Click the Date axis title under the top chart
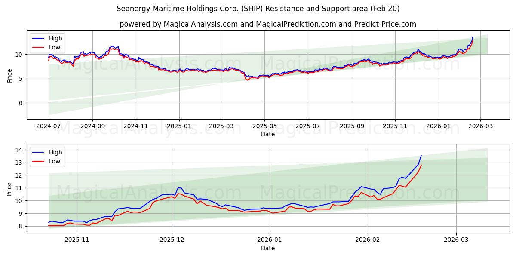 point(268,135)
